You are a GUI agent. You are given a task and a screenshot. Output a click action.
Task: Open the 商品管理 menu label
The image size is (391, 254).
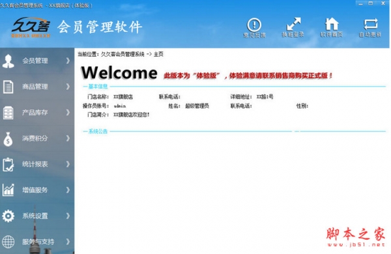click(x=35, y=87)
